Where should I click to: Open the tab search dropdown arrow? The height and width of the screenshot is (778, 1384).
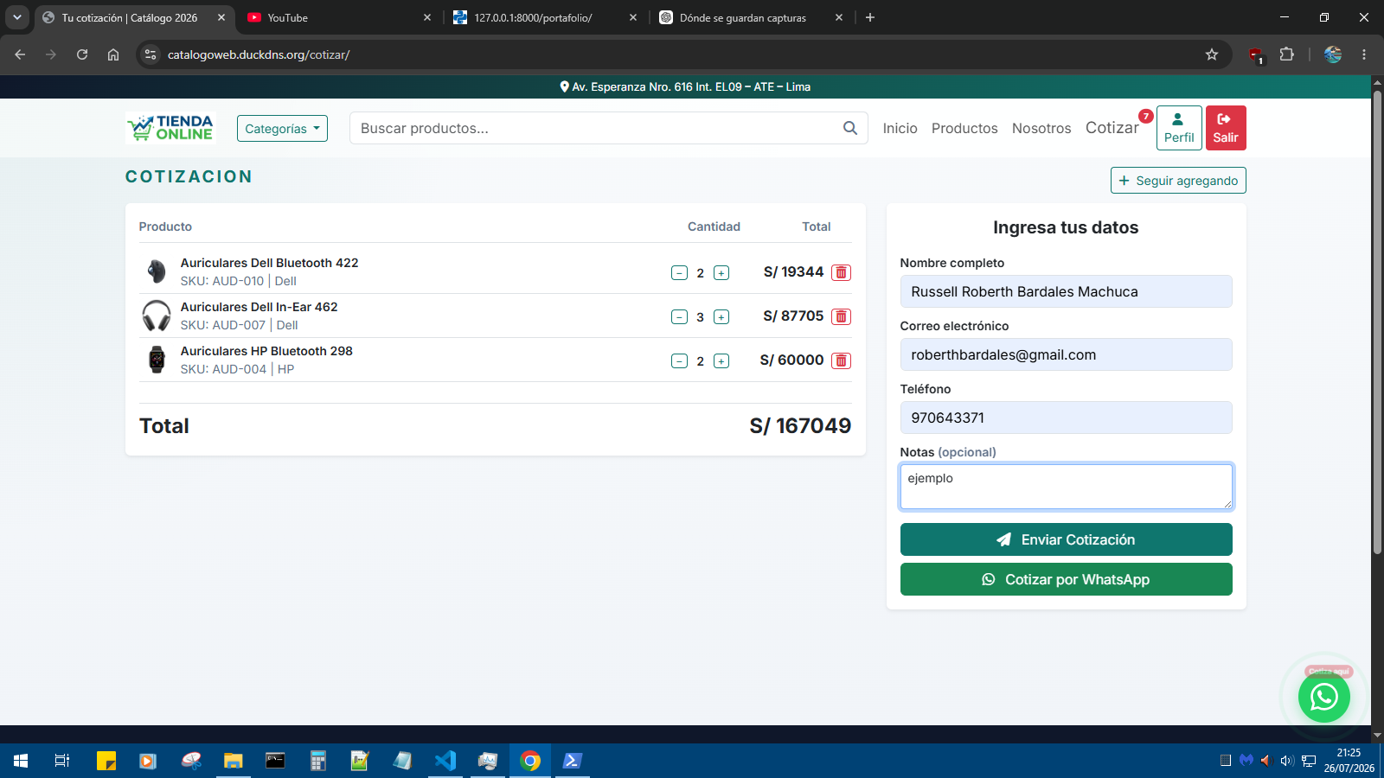[x=17, y=17]
